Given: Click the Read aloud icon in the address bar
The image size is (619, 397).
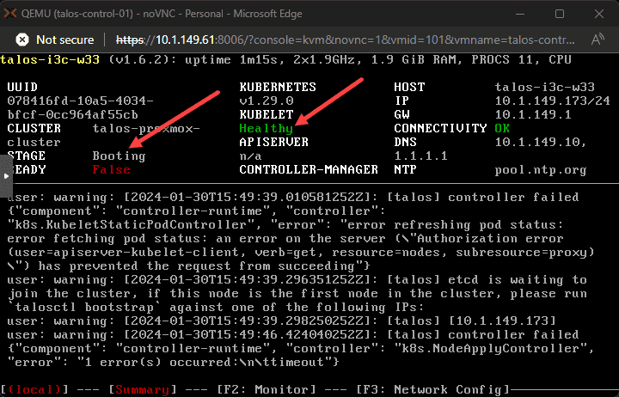Looking at the screenshot, I should click(x=598, y=40).
